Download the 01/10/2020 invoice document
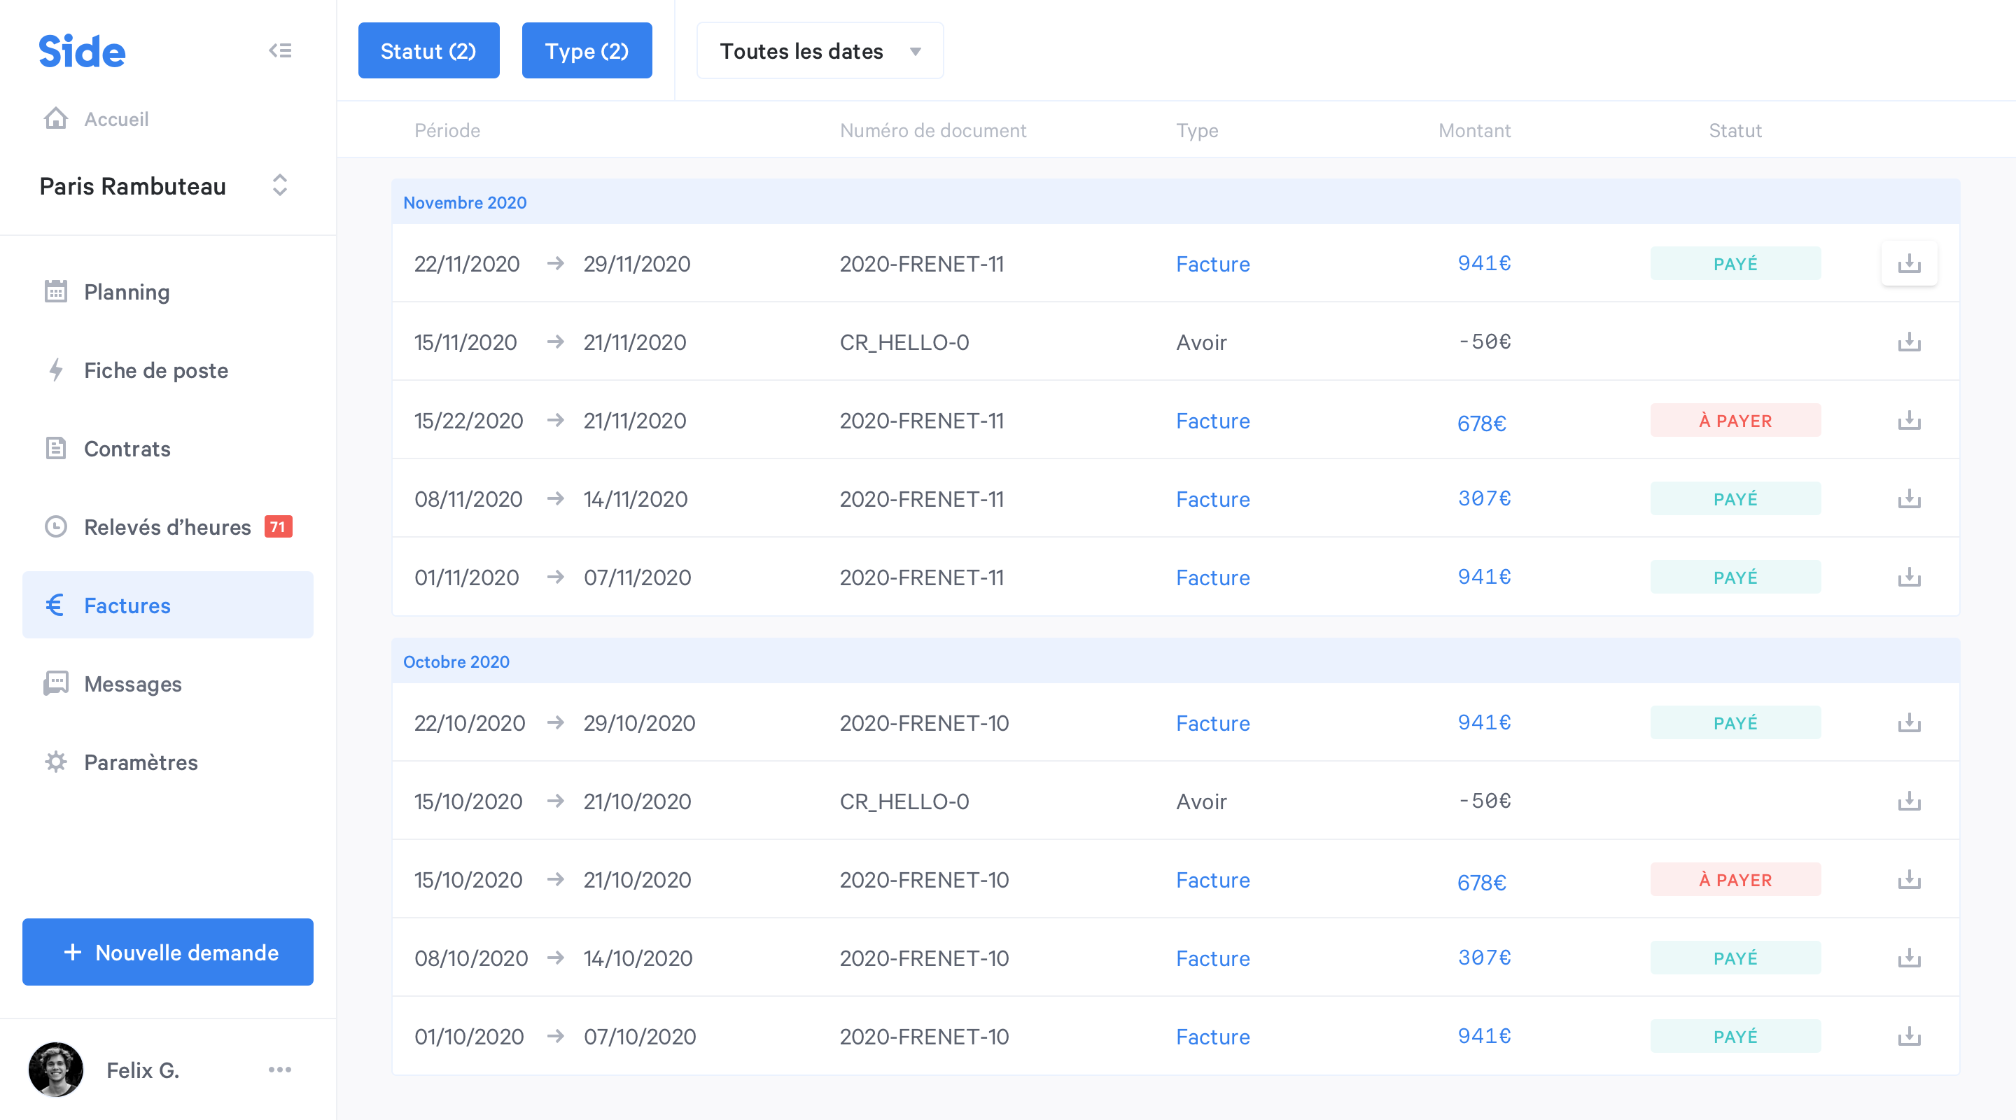 pos(1909,1036)
